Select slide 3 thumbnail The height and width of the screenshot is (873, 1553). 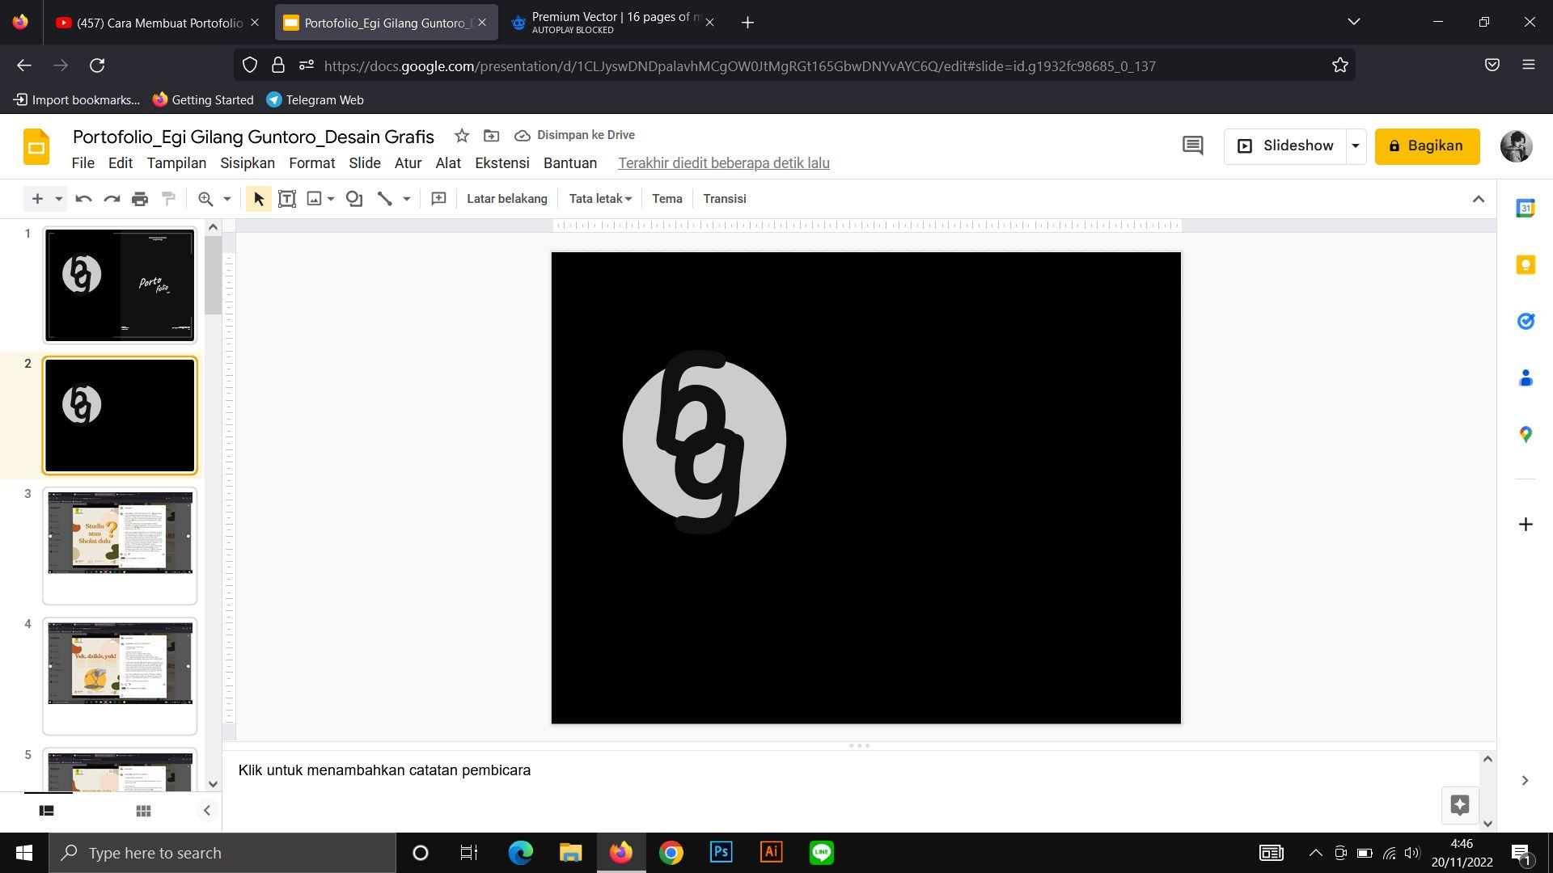click(120, 546)
